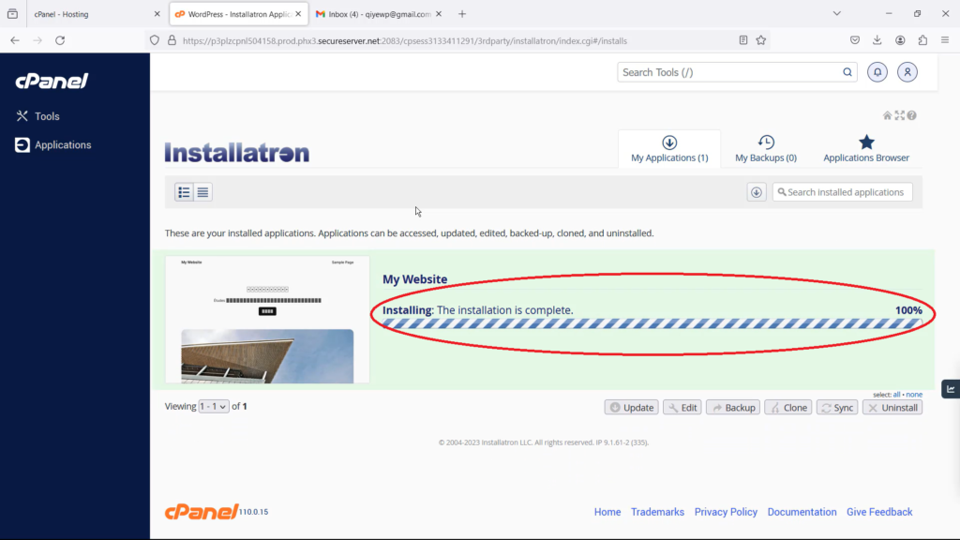Click the Sync button
The image size is (960, 540).
tap(837, 407)
